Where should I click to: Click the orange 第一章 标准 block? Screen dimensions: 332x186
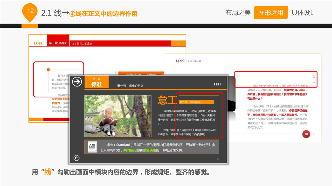pyautogui.click(x=96, y=82)
